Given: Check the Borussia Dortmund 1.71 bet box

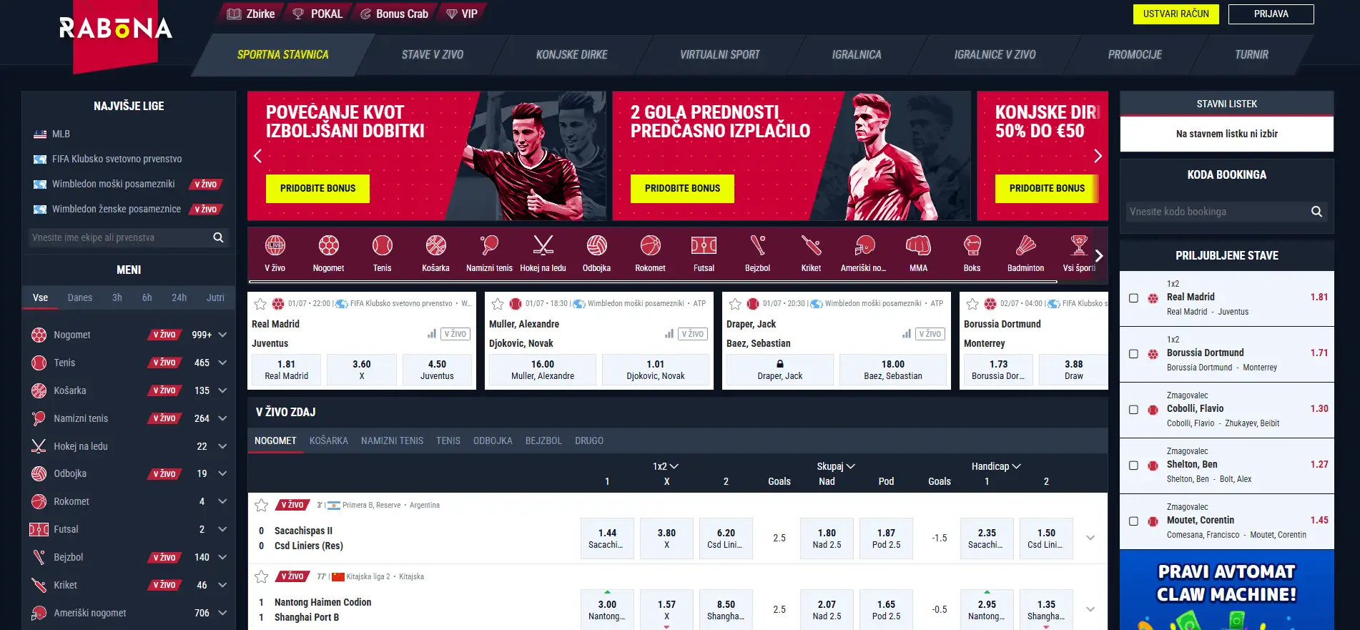Looking at the screenshot, I should tap(1133, 354).
